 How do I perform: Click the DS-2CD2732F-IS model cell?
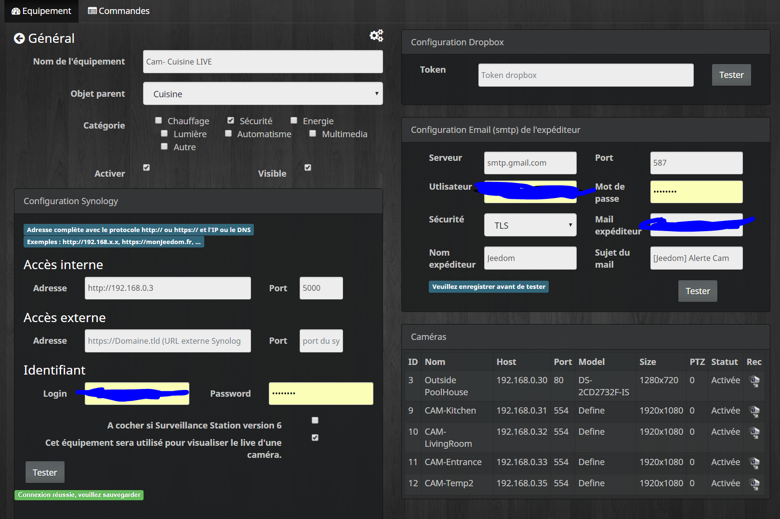[x=604, y=386]
